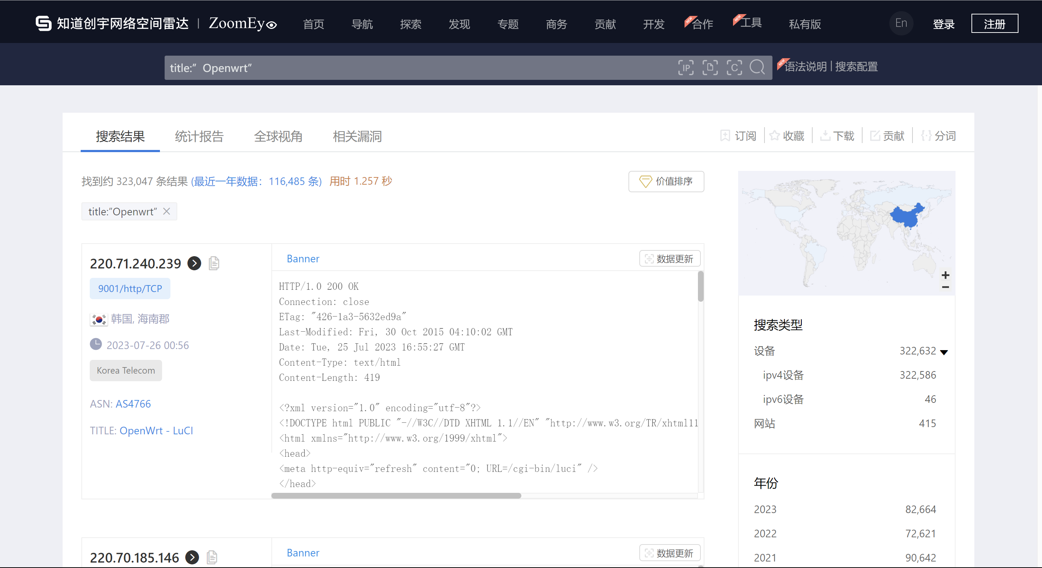The image size is (1042, 568).
Task: Click the 注册 register button
Action: 995,23
